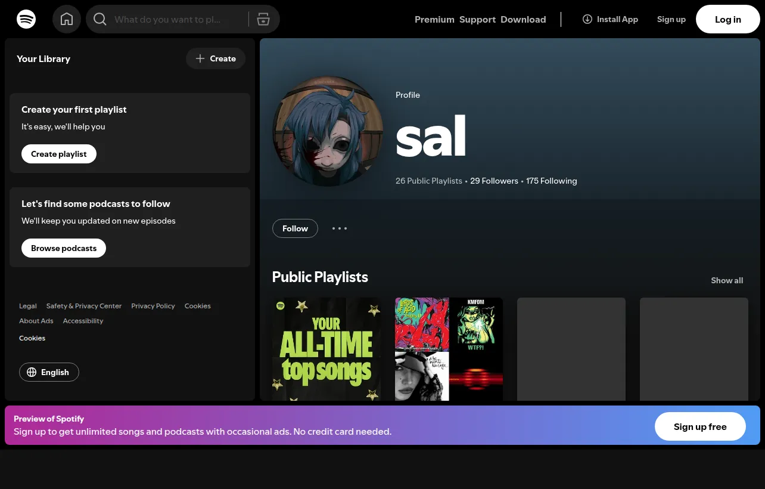Image resolution: width=765 pixels, height=489 pixels.
Task: Click the Install App download icon
Action: tap(587, 19)
